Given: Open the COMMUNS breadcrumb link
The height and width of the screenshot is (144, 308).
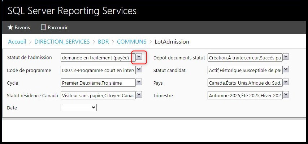Looking at the screenshot, I should [131, 41].
